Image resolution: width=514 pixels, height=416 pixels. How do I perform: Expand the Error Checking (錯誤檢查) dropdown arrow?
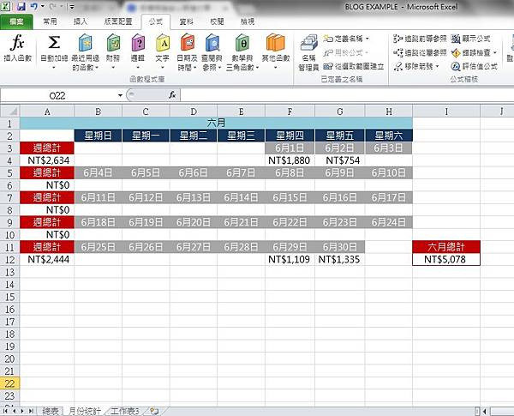pos(495,52)
